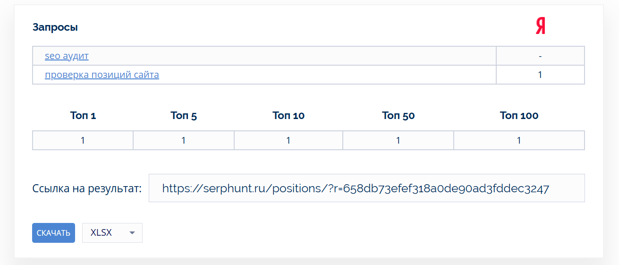Click the Топ 100 column header
The image size is (619, 265).
tap(519, 116)
